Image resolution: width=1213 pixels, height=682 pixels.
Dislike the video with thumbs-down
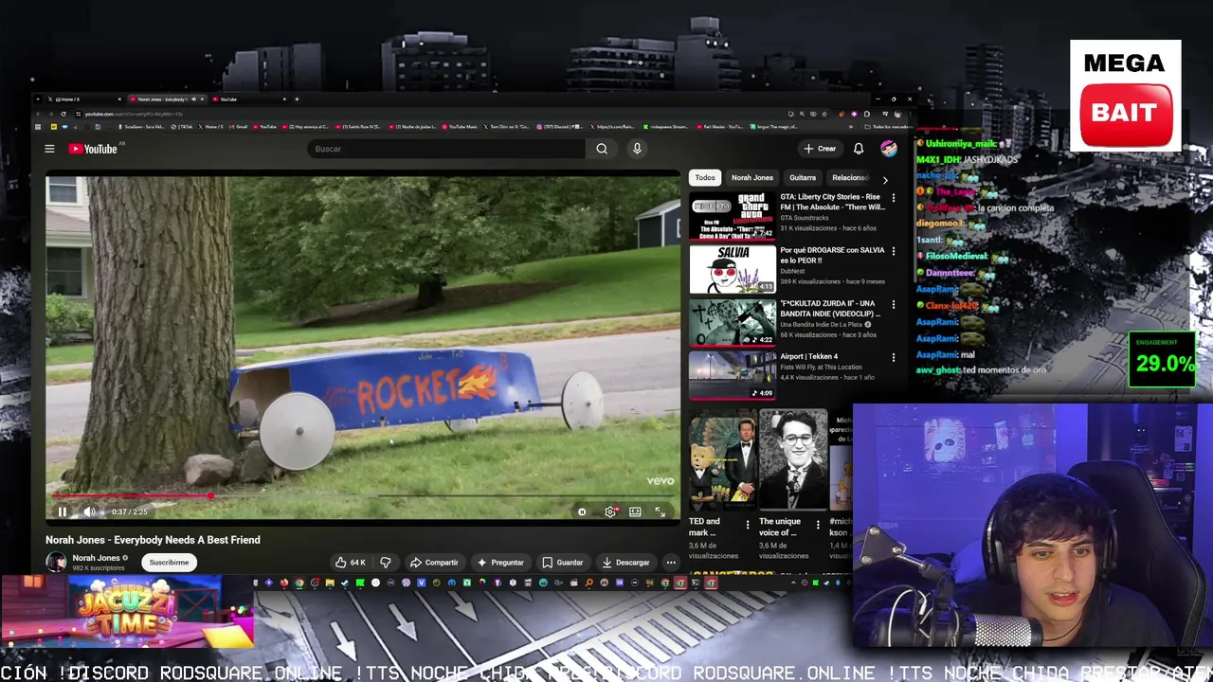tap(385, 562)
